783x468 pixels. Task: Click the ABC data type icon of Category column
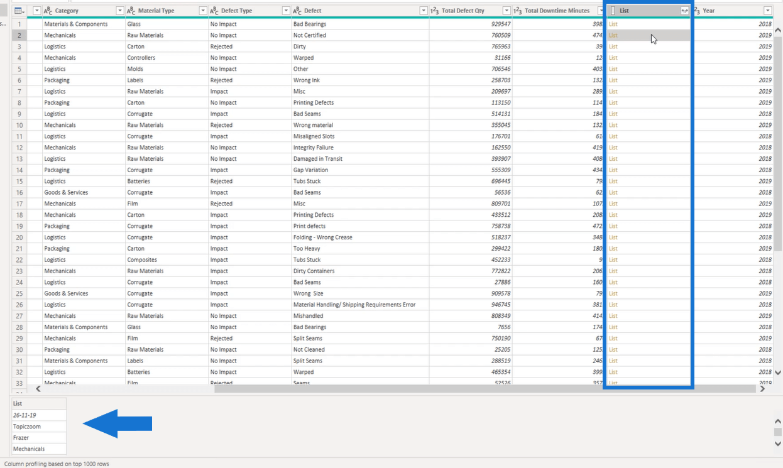[48, 11]
